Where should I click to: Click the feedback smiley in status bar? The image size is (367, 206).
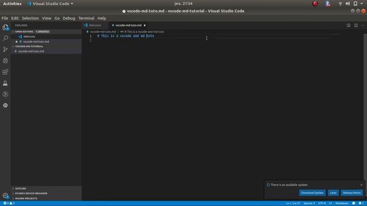354,204
